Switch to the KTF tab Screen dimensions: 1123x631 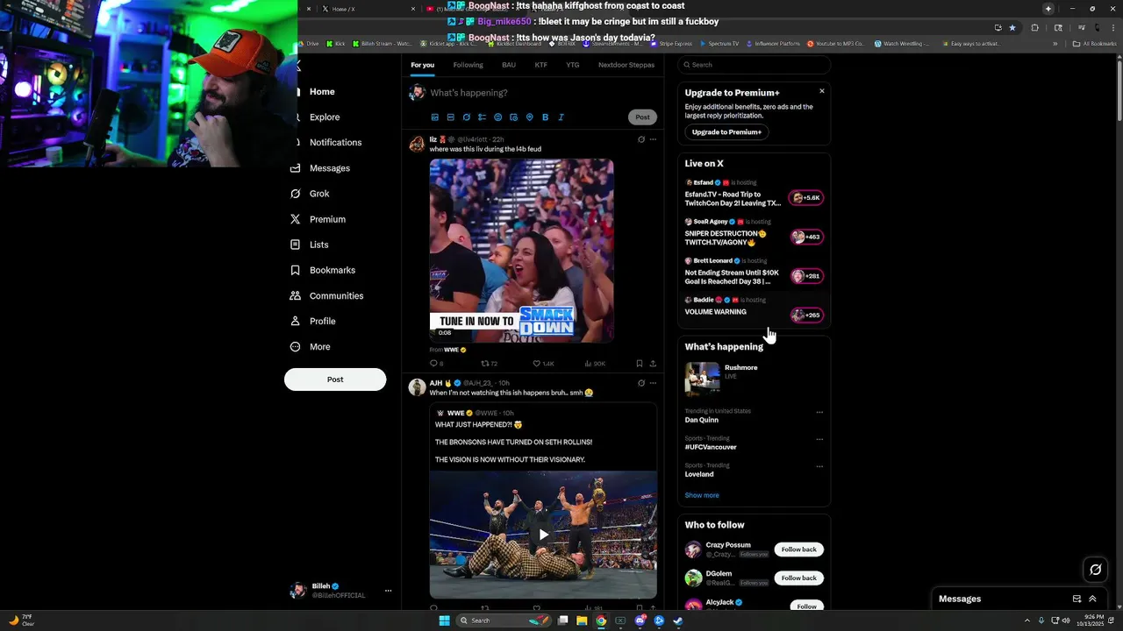[x=540, y=65]
